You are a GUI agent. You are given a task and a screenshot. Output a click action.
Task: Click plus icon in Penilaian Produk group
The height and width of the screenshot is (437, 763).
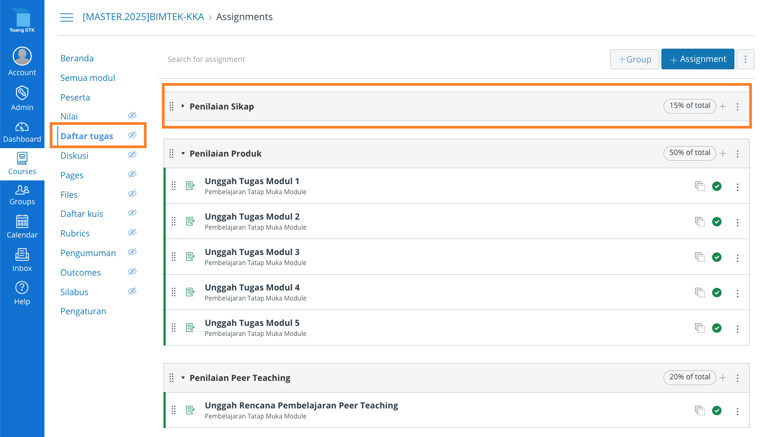(x=723, y=154)
